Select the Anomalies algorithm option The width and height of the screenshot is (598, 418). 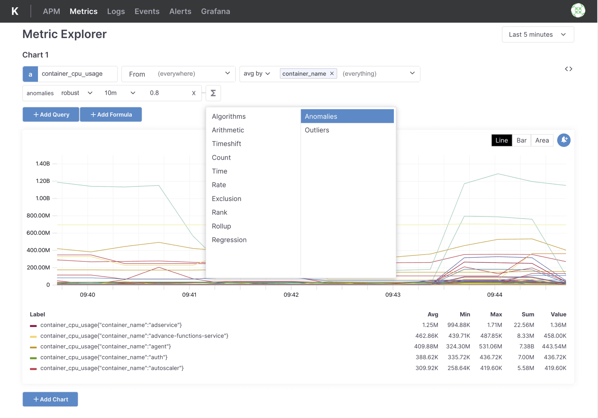[x=347, y=116]
